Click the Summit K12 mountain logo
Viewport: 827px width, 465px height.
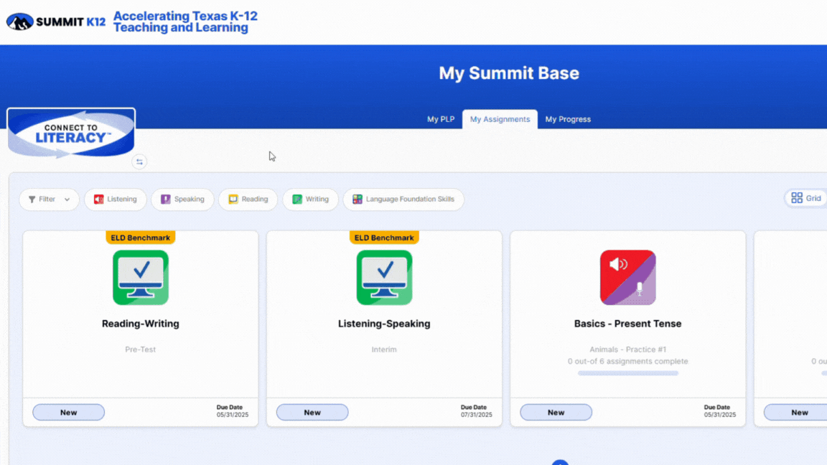pyautogui.click(x=20, y=22)
